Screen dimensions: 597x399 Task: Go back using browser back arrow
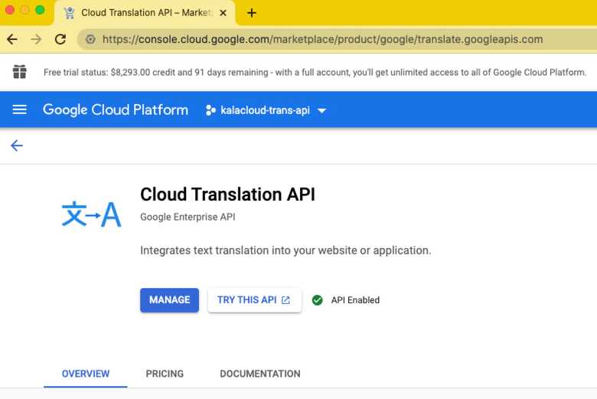[x=12, y=39]
